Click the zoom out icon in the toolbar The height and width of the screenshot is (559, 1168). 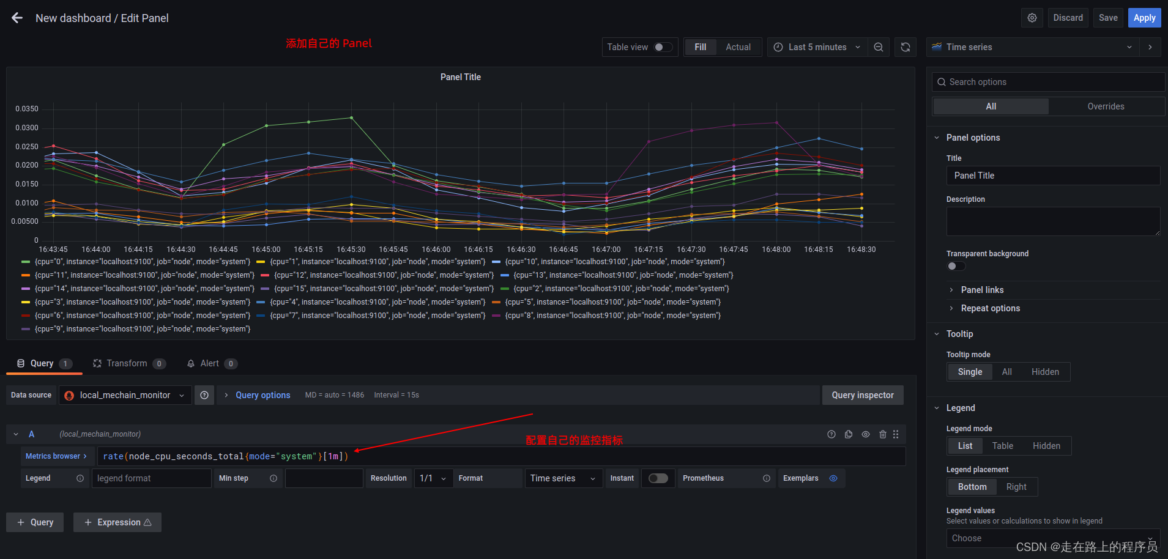pyautogui.click(x=878, y=46)
